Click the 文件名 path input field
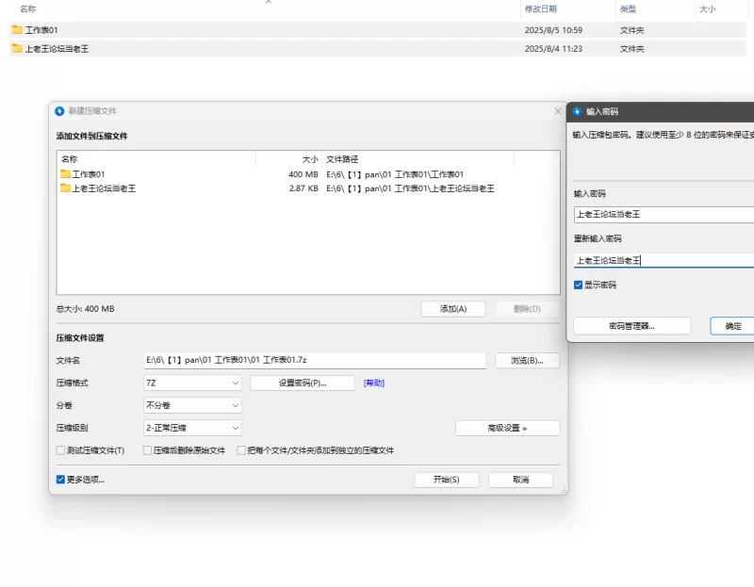754x587 pixels. 314,360
